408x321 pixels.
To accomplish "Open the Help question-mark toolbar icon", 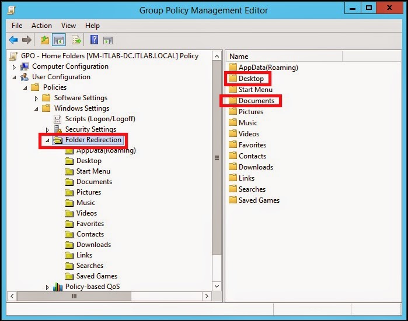I will pyautogui.click(x=94, y=40).
